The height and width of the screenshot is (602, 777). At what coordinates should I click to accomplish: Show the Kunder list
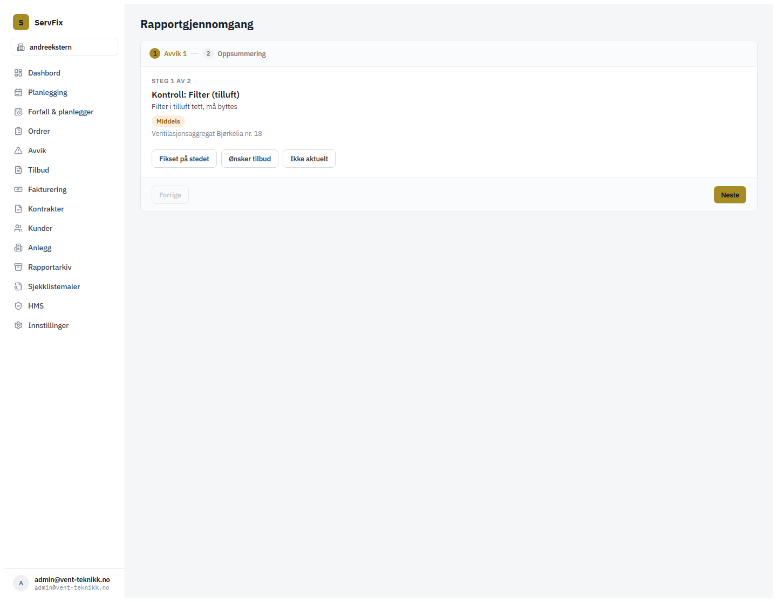tap(64, 228)
